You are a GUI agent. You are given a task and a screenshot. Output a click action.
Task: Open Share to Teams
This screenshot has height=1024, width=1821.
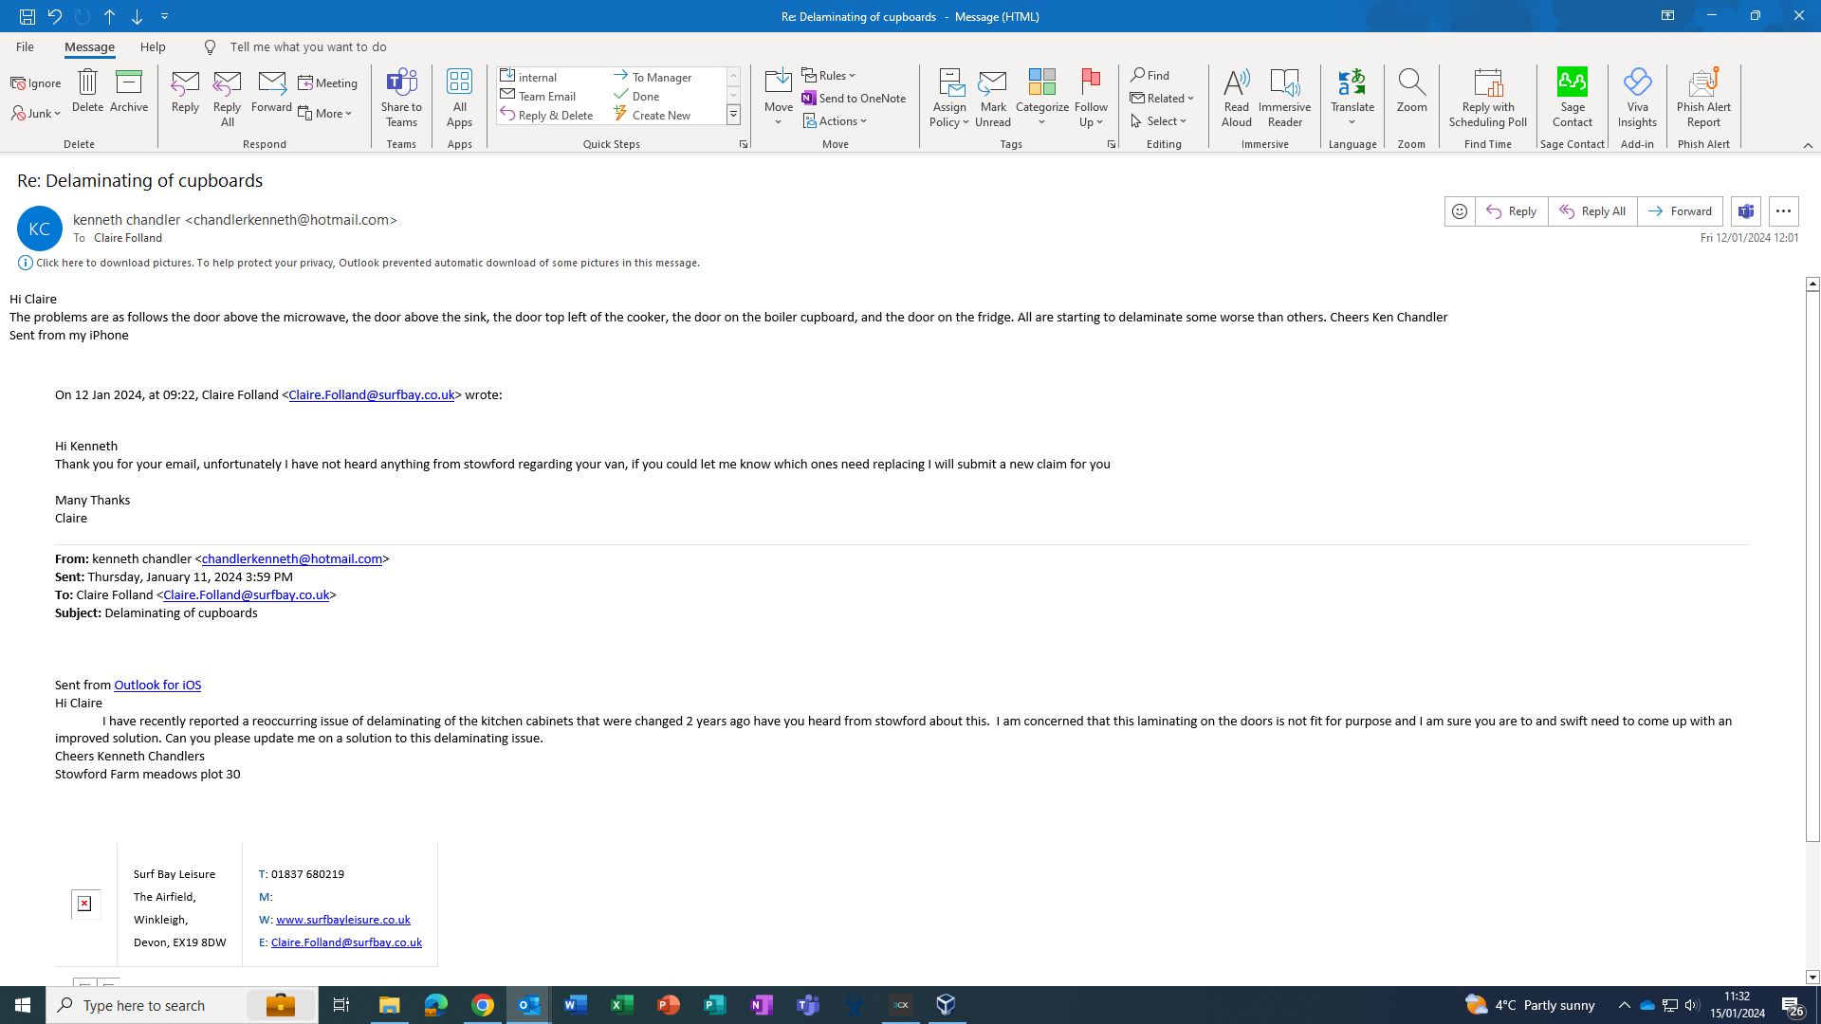coord(401,97)
